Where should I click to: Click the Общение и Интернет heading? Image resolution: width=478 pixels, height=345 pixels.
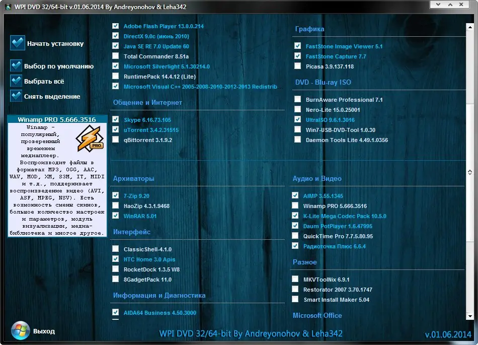point(147,103)
